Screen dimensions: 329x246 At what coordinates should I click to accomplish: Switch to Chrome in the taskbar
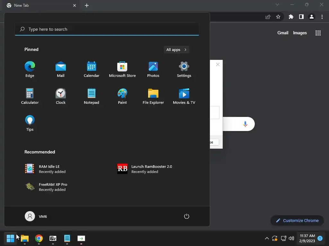point(39,238)
